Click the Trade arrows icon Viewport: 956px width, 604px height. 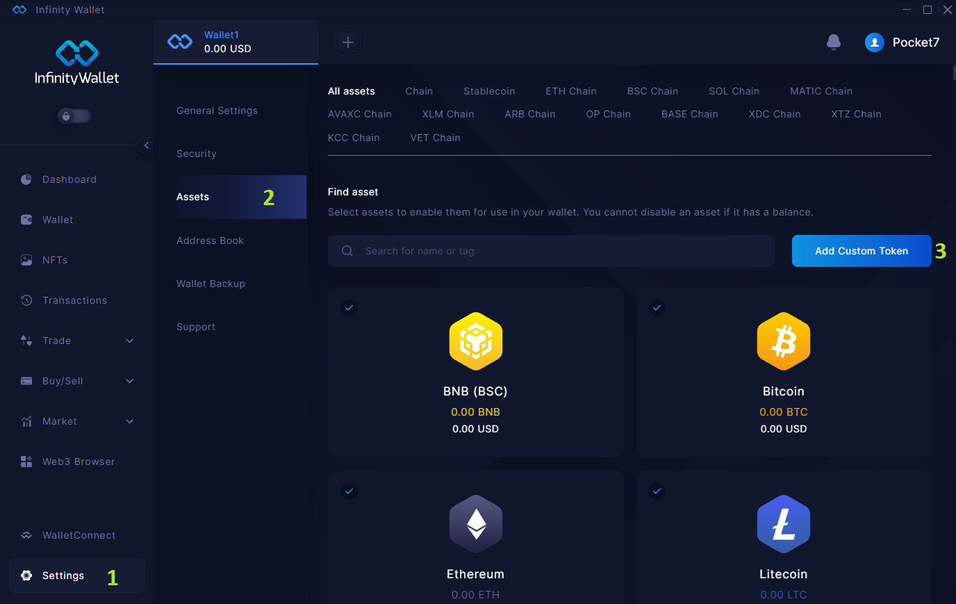(26, 341)
